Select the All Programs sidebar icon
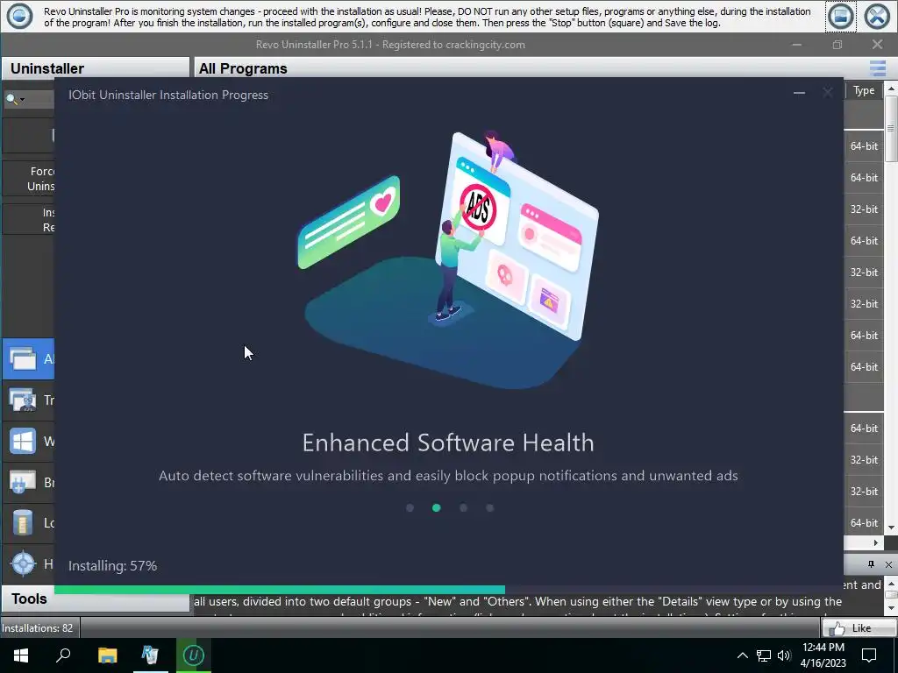898x673 pixels. [x=23, y=358]
